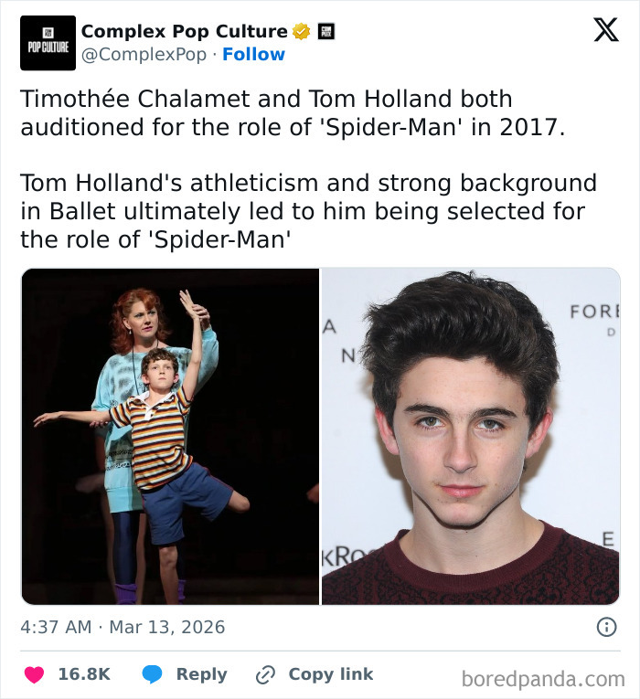The width and height of the screenshot is (640, 699).
Task: Click the Reply text label
Action: pos(201,674)
